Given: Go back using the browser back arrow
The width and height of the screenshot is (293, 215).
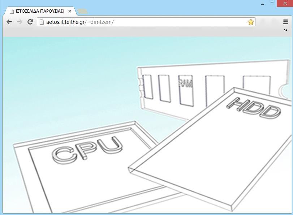Looking at the screenshot, I should 9,22.
